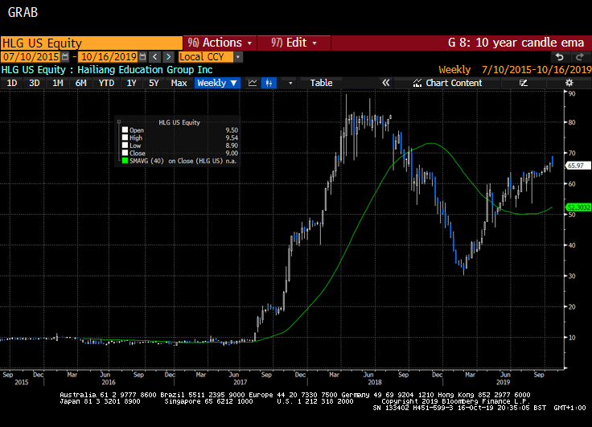The height and width of the screenshot is (427, 592).
Task: Open start date calendar picker
Action: 67,57
